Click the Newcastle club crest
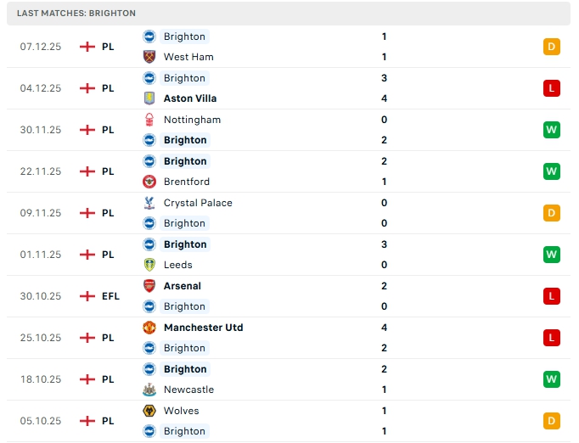 149,390
